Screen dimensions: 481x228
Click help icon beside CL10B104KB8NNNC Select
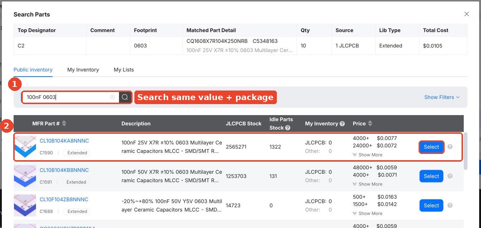coord(450,176)
